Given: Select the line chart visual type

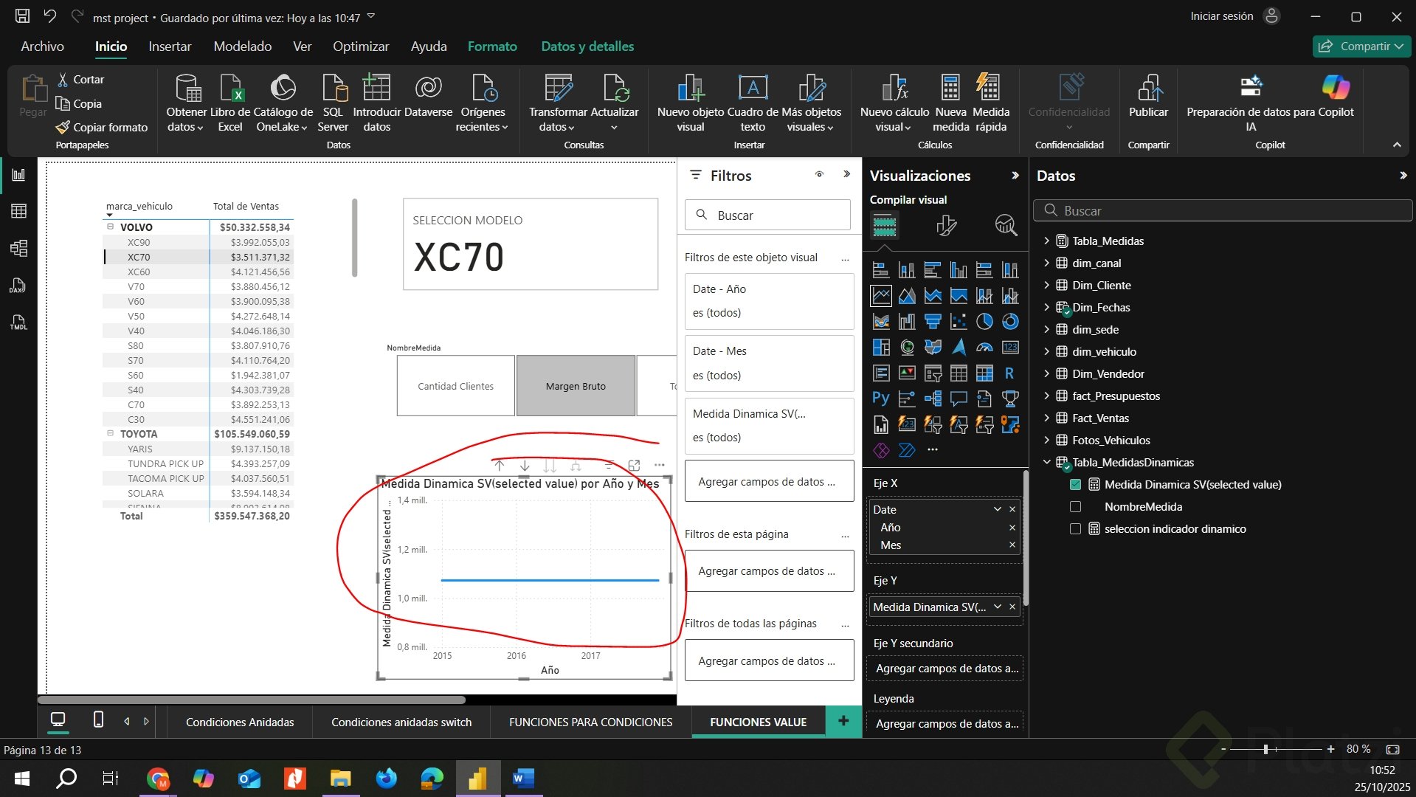Looking at the screenshot, I should click(x=881, y=296).
